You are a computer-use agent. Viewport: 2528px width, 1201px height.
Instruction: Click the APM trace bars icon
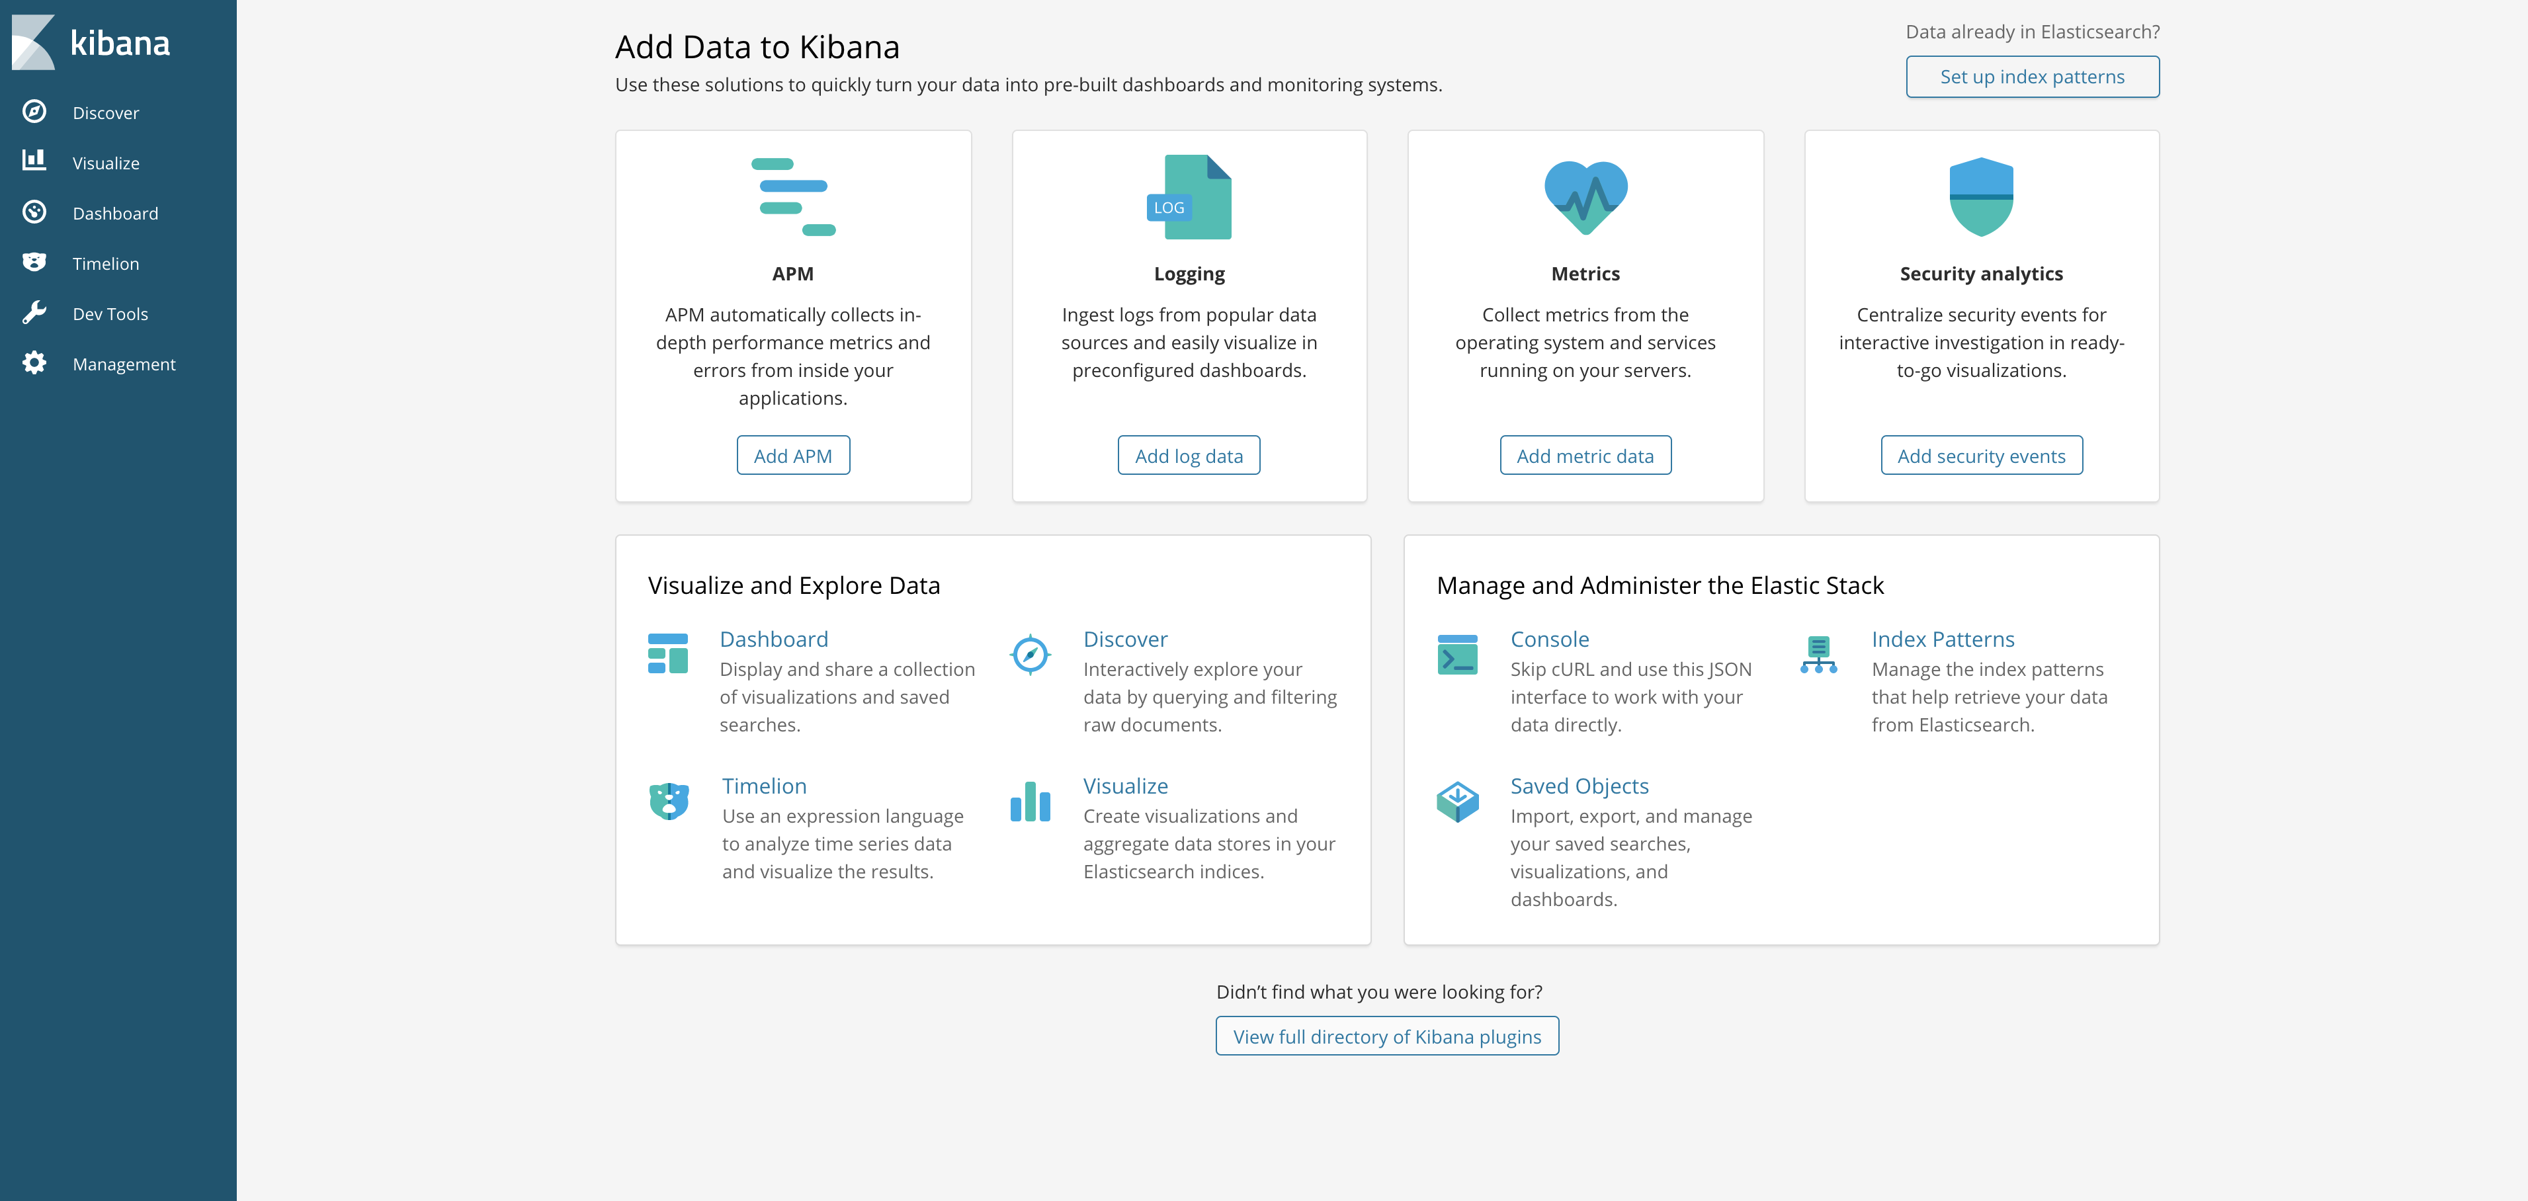tap(793, 197)
